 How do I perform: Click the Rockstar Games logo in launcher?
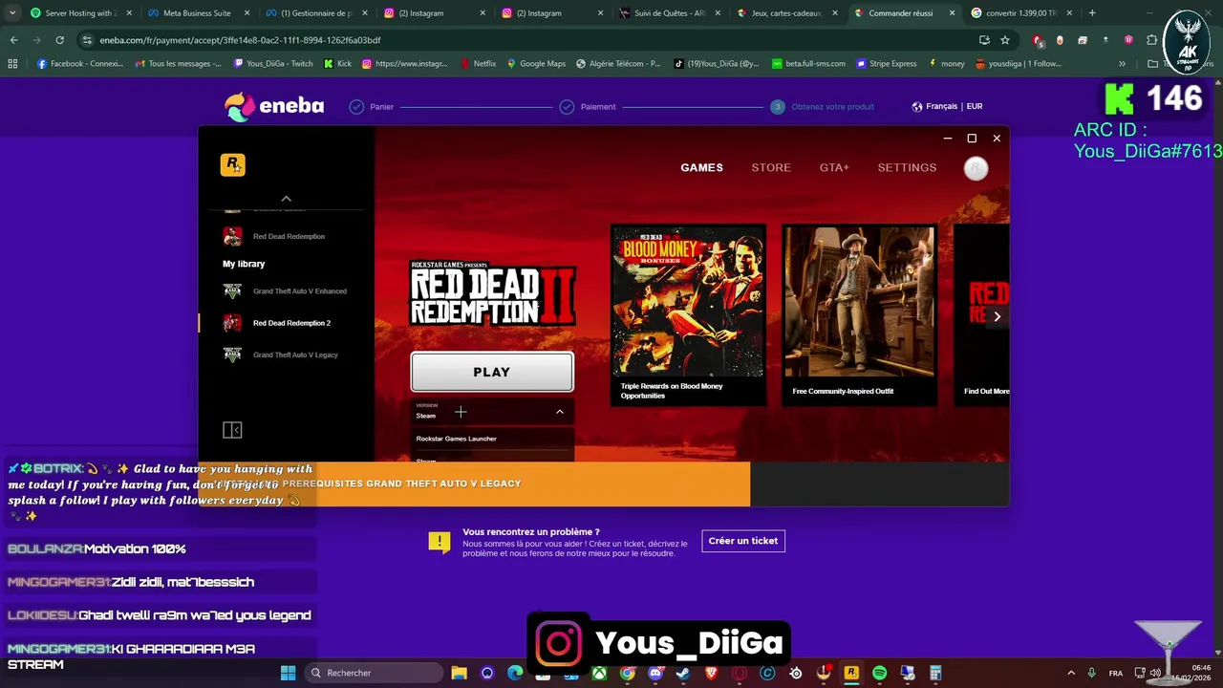pyautogui.click(x=232, y=165)
